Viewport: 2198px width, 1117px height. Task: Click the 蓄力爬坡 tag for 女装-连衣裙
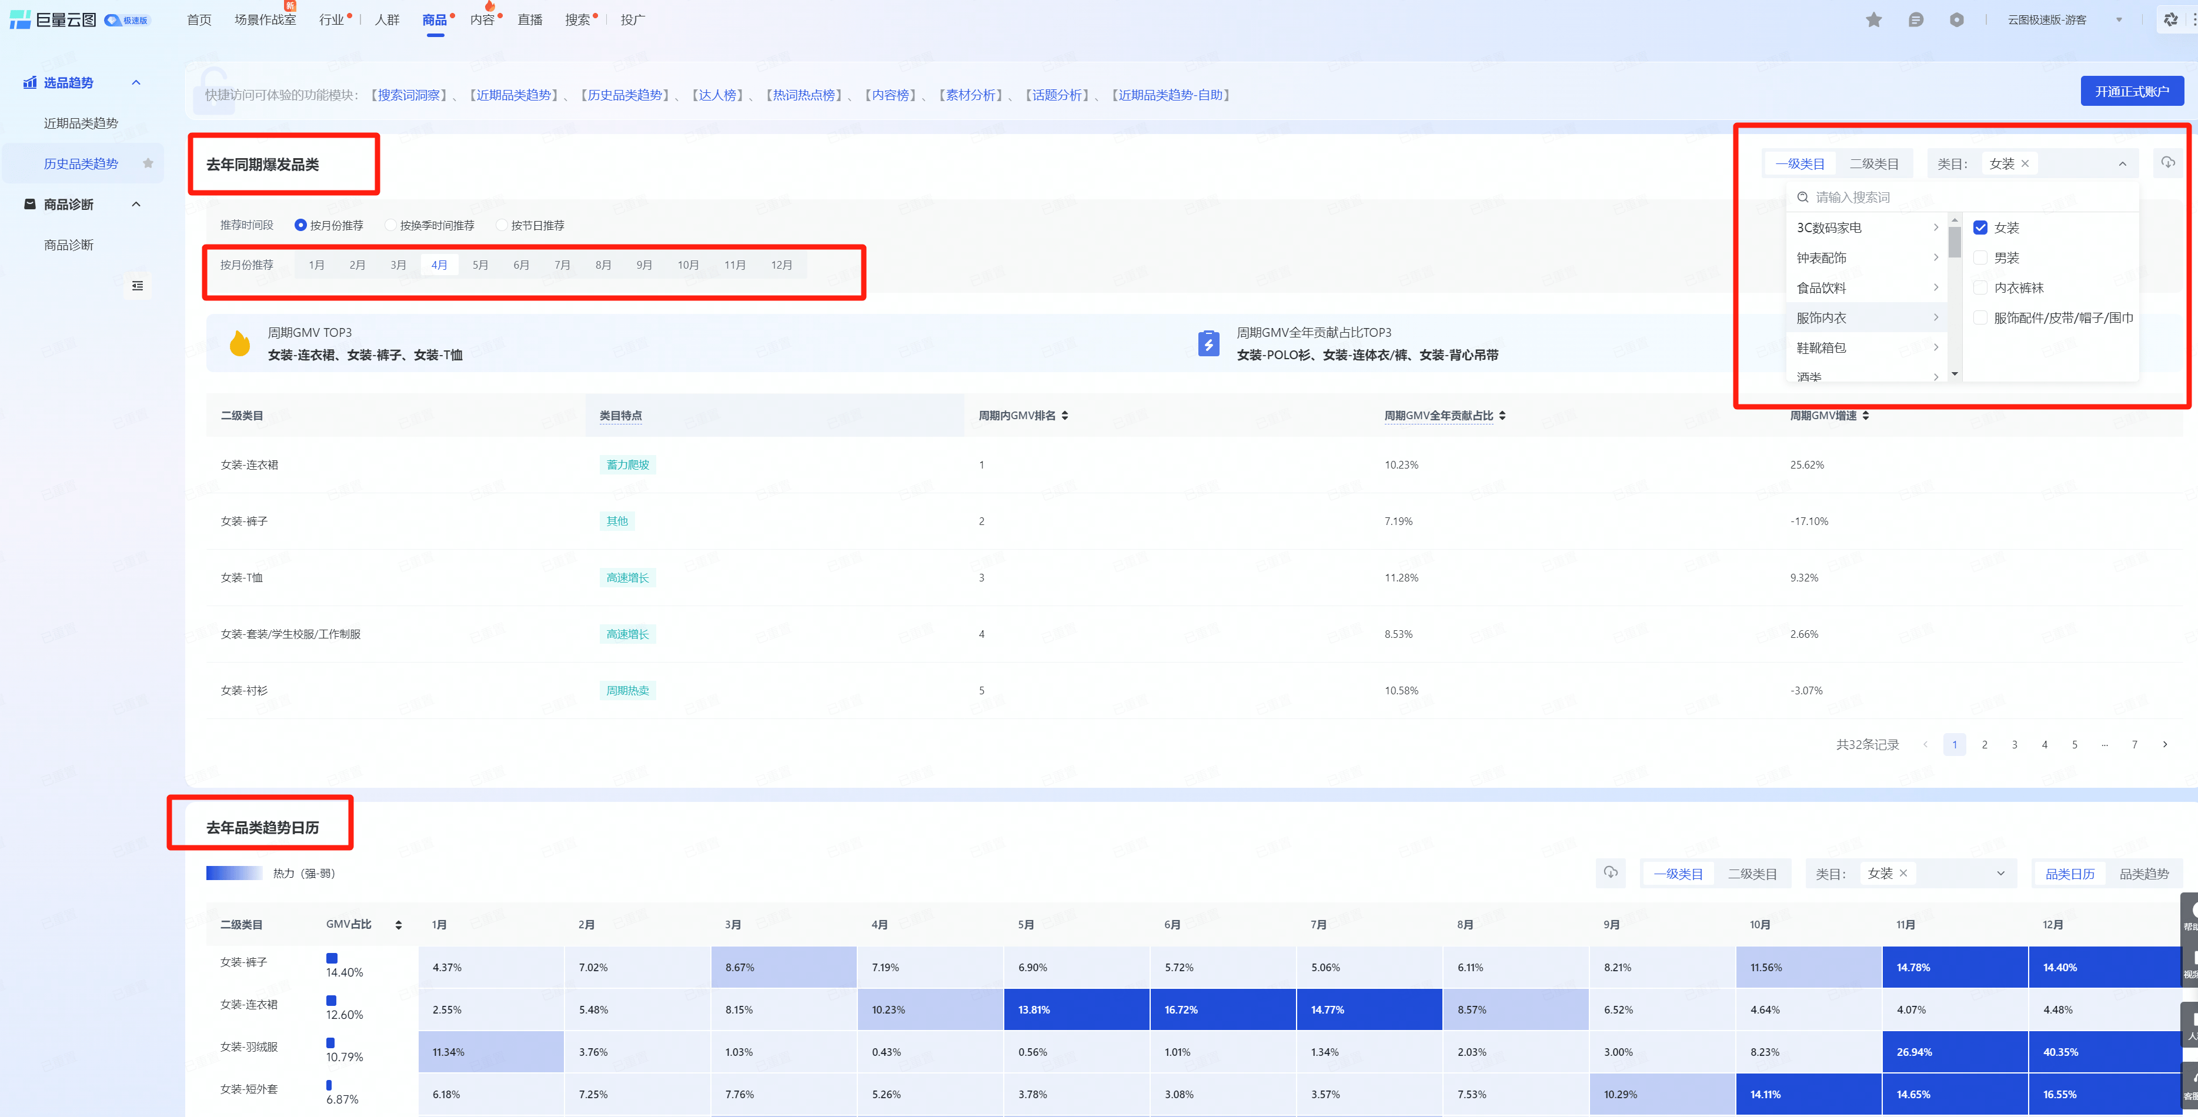point(627,465)
